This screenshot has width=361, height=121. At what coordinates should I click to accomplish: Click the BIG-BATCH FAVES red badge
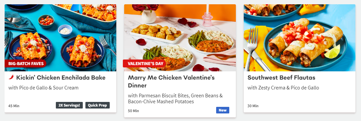[26, 63]
